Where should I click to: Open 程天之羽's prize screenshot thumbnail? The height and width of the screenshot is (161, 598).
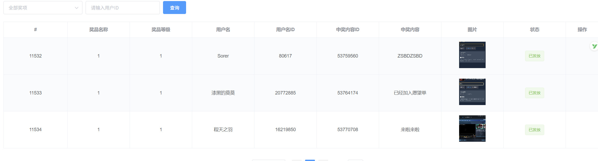(472, 129)
